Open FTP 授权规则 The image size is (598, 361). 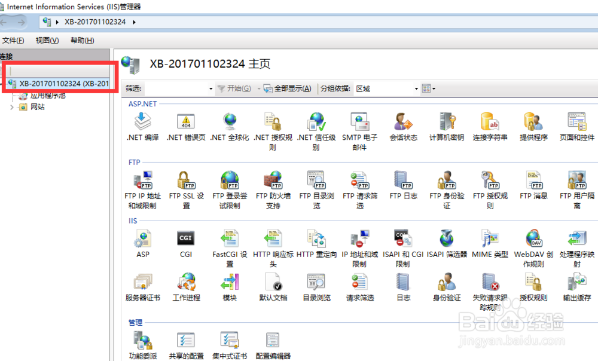pos(490,190)
